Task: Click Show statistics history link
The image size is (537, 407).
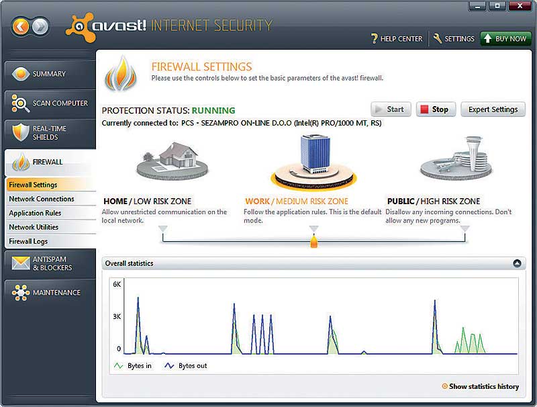Action: [x=483, y=386]
